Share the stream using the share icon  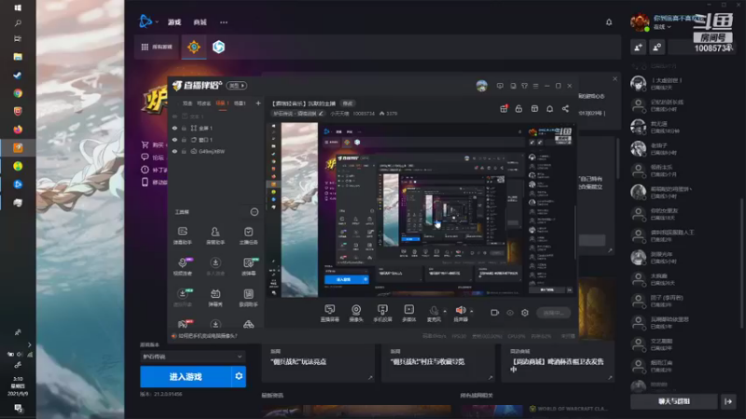tap(565, 109)
